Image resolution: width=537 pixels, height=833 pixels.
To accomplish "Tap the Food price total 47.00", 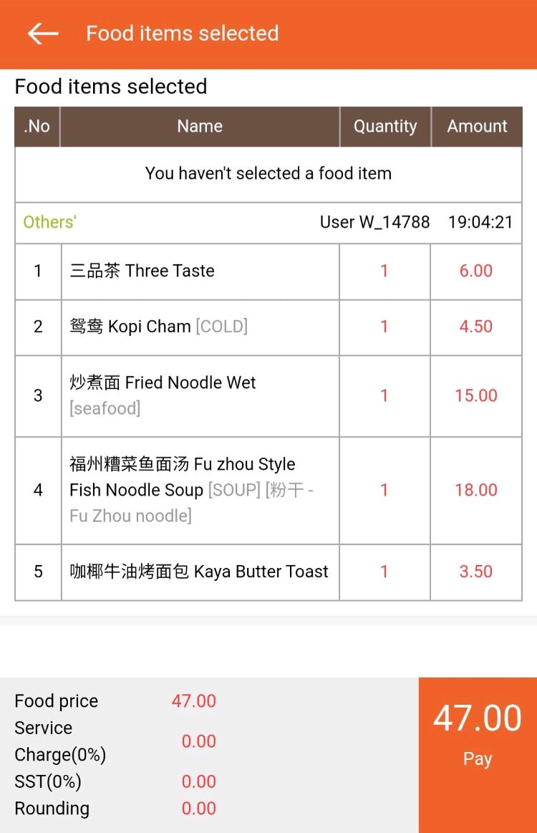I will (193, 701).
